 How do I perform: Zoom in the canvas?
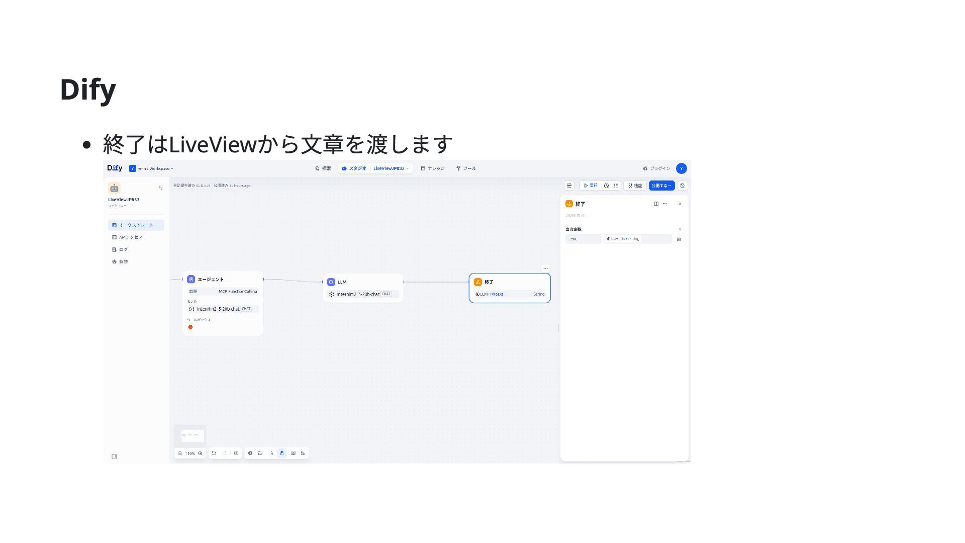201,454
